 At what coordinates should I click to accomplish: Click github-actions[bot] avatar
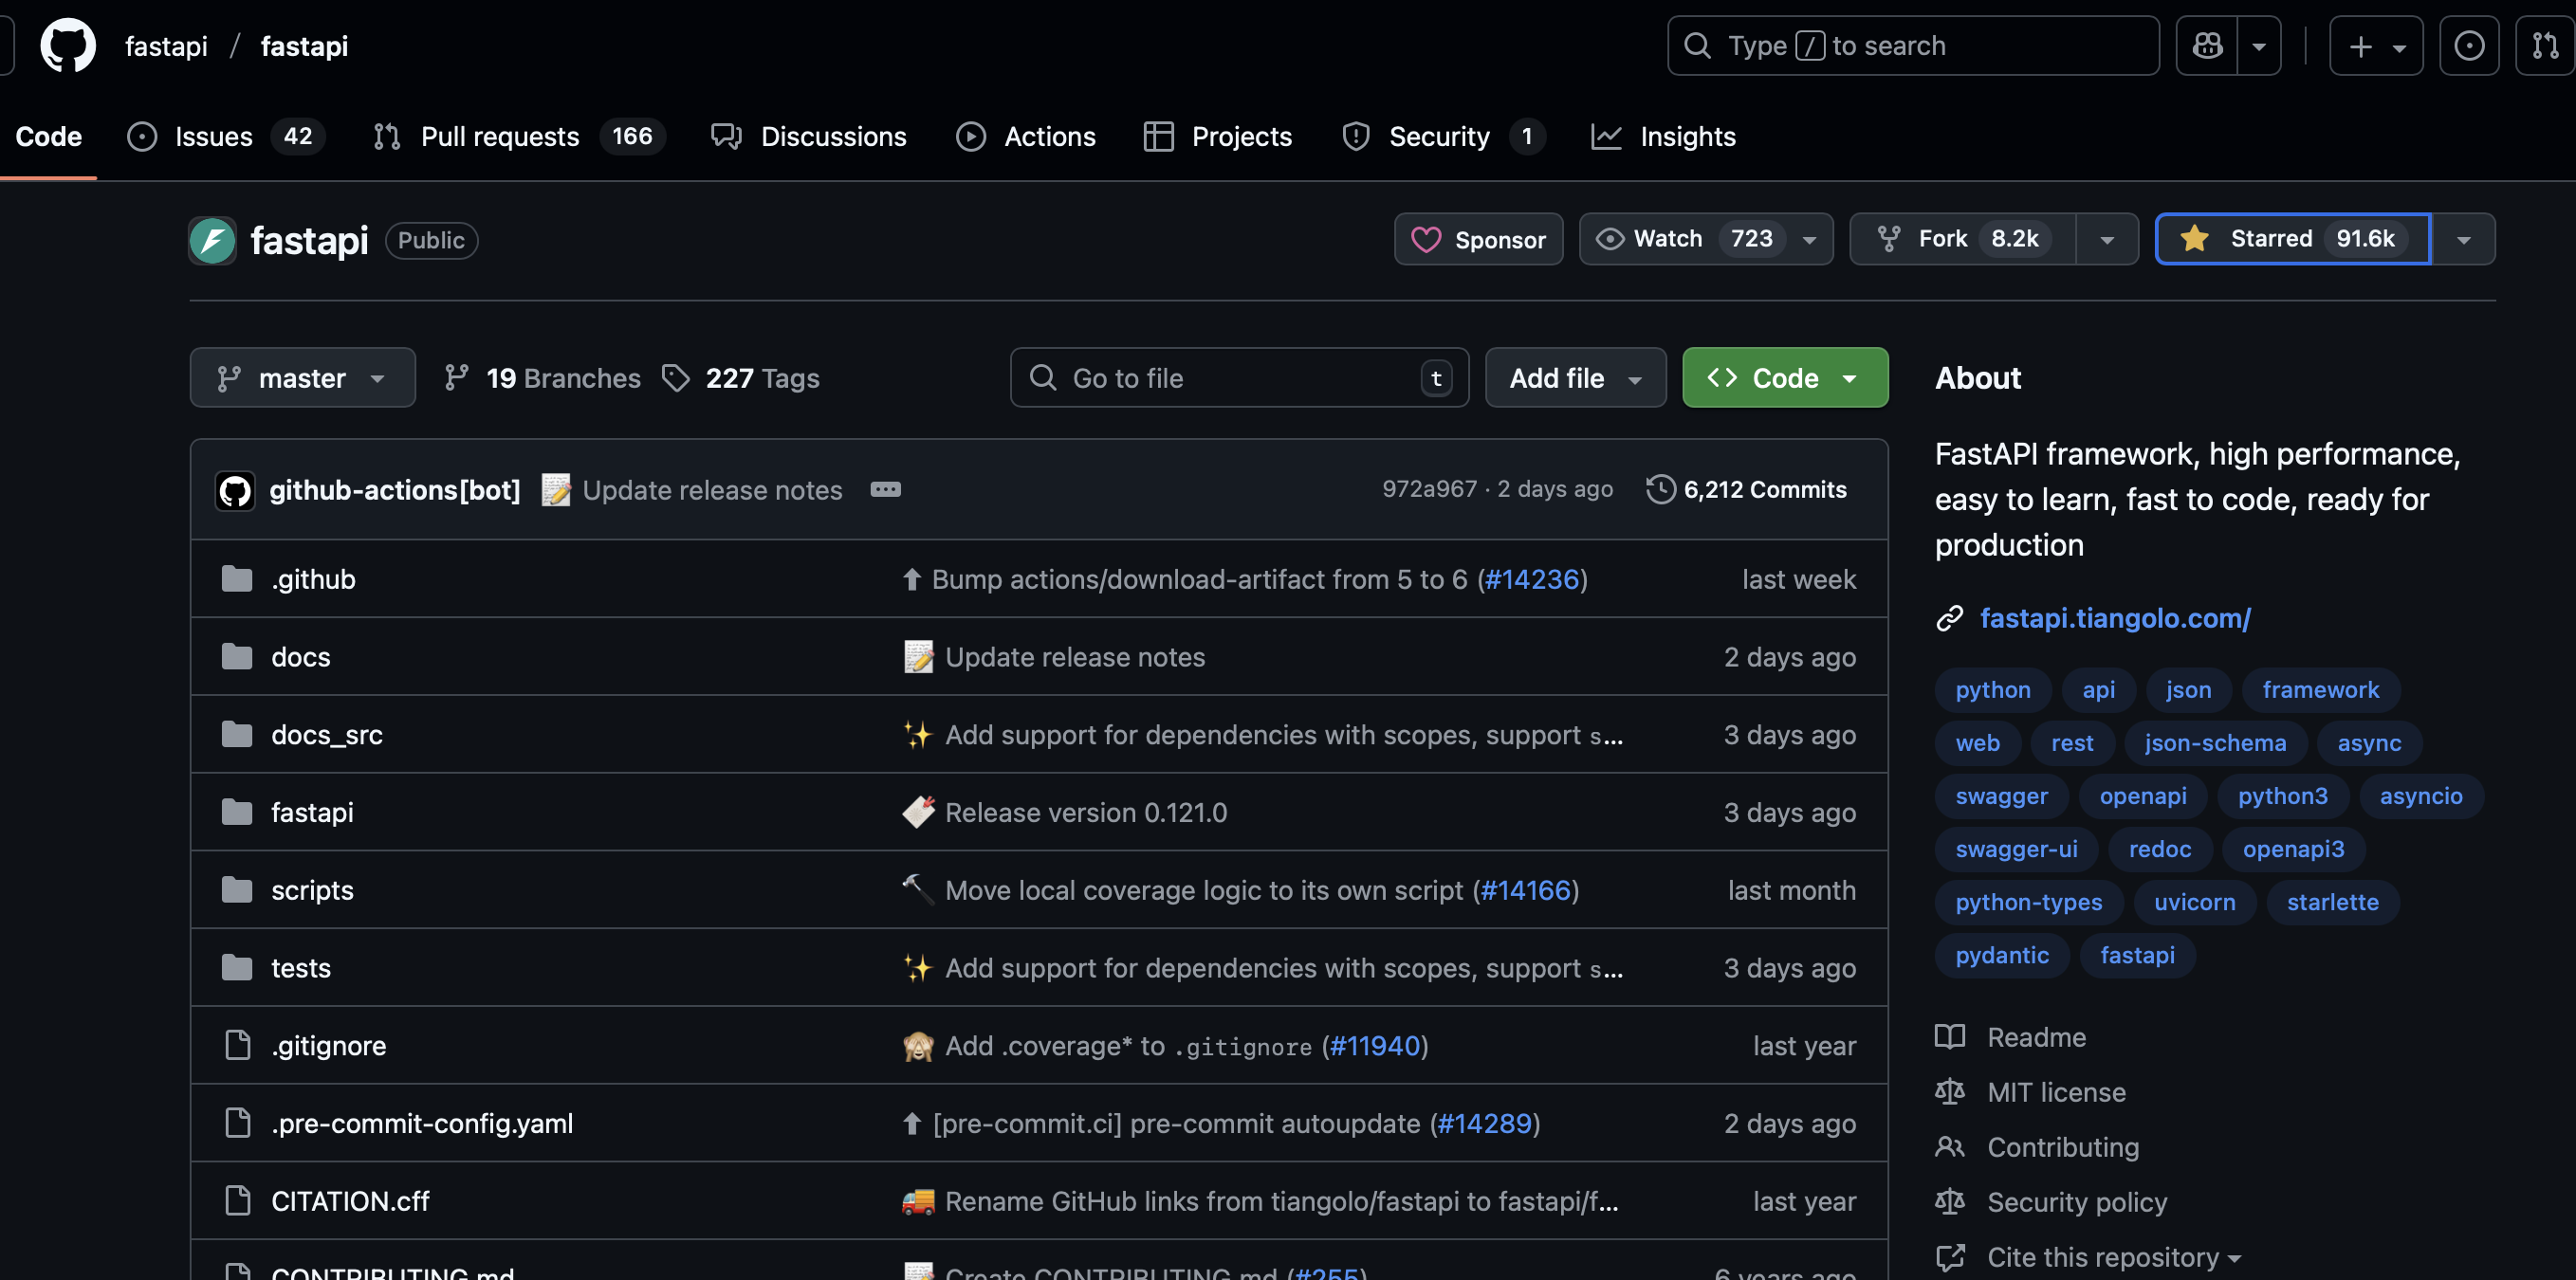[236, 490]
